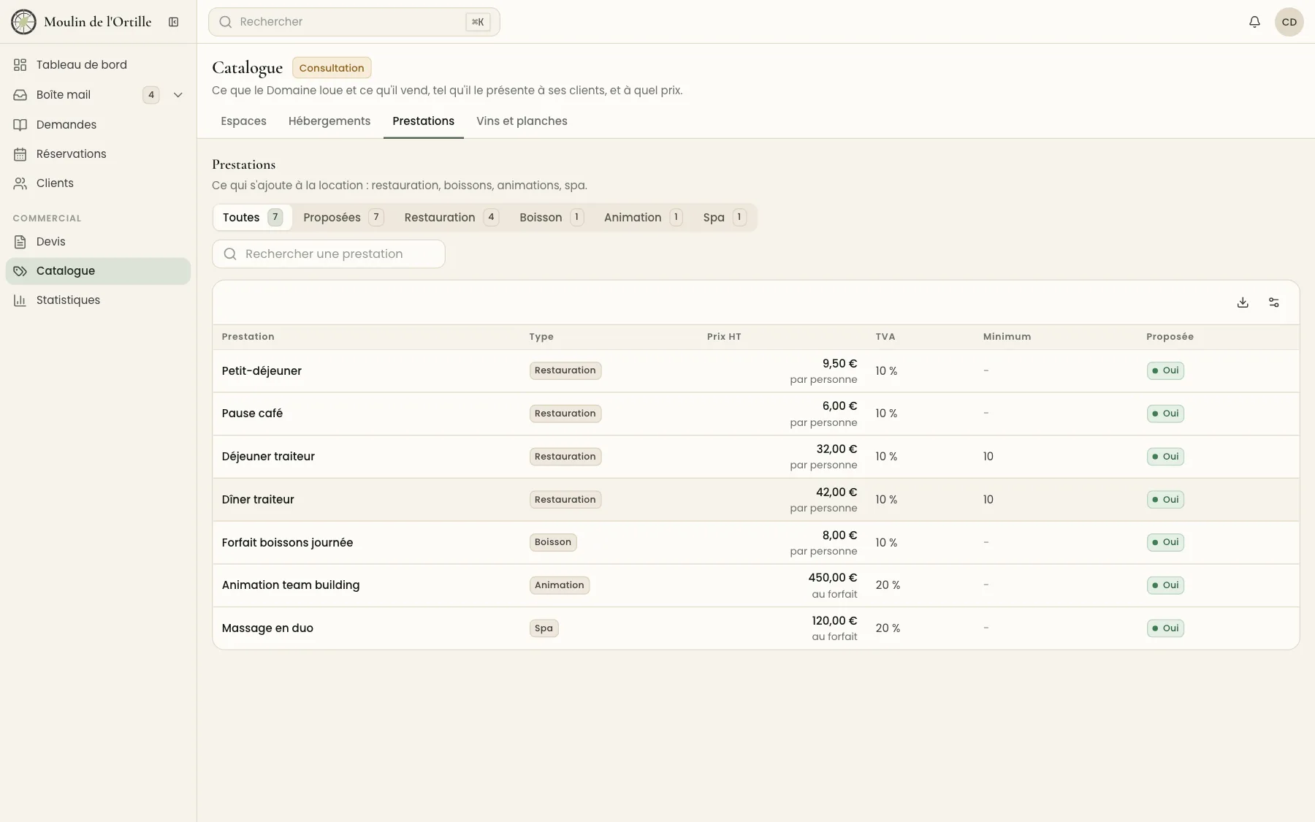Expand the Boîte mail chevron
The image size is (1315, 822).
178,95
